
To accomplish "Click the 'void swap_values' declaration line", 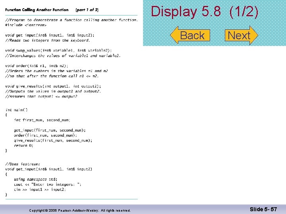I will click(58, 50).
